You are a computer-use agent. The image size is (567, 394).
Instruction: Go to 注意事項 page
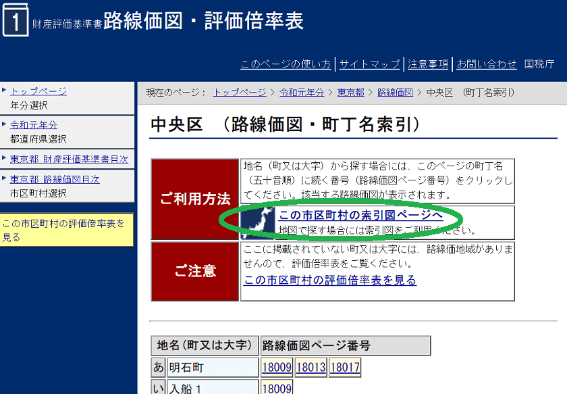pos(428,64)
